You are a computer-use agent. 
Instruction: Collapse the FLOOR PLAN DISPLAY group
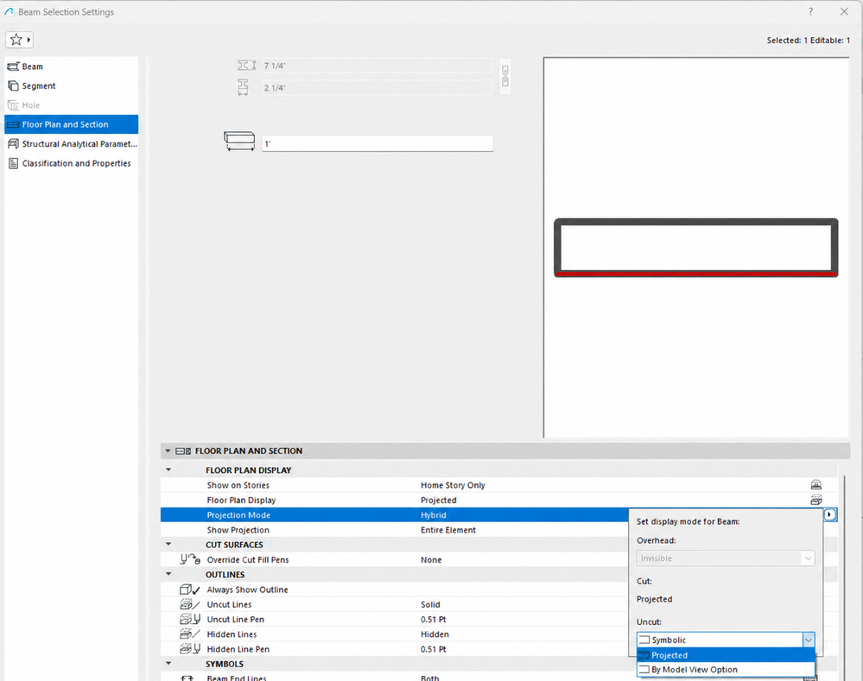point(169,470)
